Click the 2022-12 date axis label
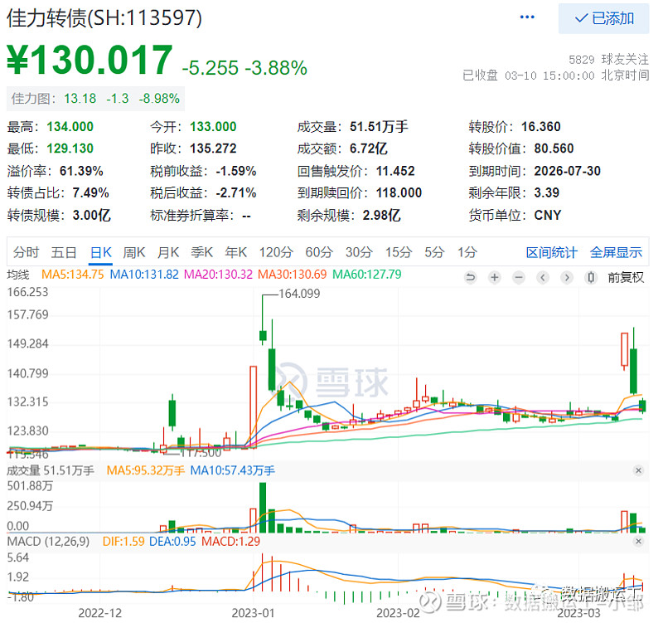The image size is (663, 623). (99, 613)
